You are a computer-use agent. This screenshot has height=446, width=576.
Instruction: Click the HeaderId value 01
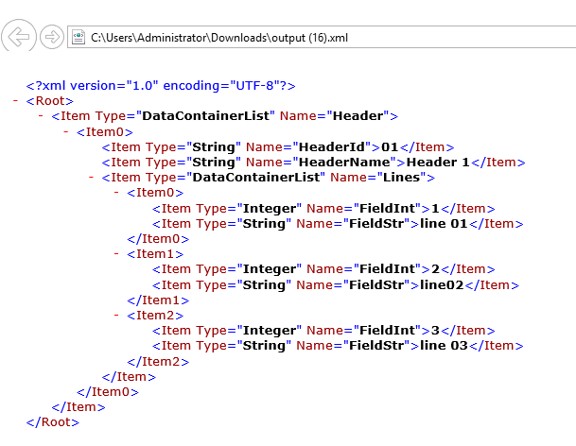[x=389, y=147]
